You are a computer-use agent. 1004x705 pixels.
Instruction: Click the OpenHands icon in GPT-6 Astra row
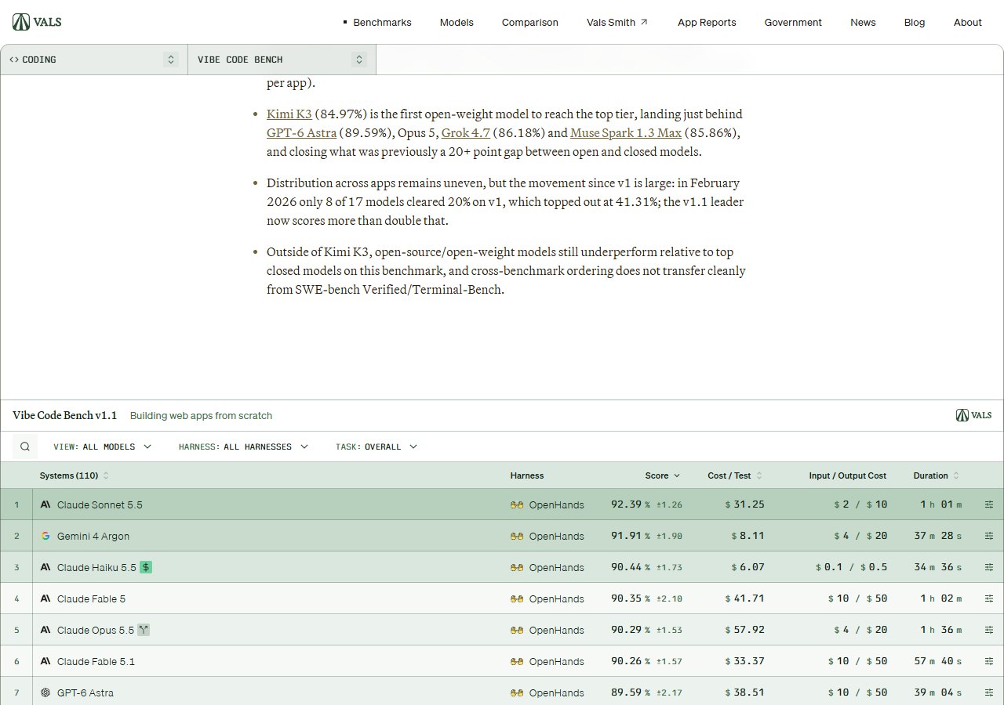point(517,693)
